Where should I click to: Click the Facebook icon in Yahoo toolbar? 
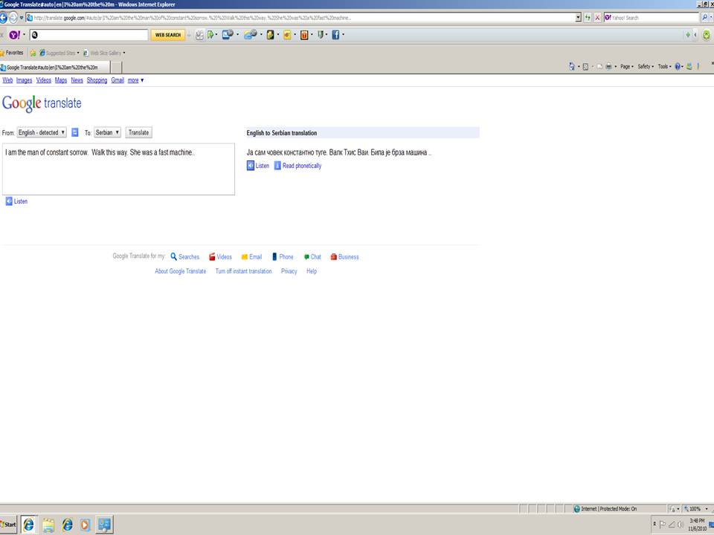(x=335, y=35)
